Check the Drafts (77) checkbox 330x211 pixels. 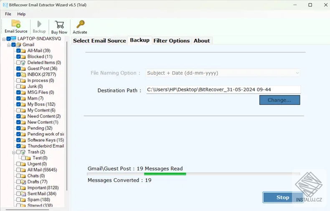point(18,182)
